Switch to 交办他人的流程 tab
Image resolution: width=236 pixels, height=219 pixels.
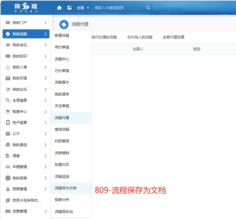[x=140, y=37]
